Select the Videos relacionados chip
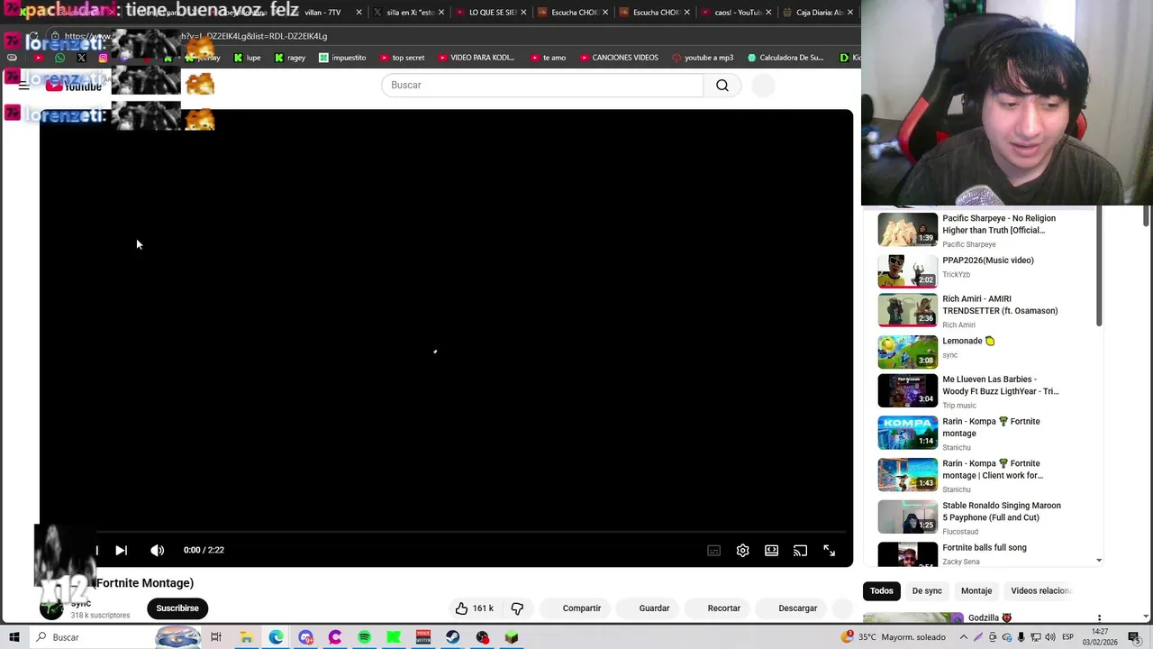The width and height of the screenshot is (1153, 649). [1040, 591]
